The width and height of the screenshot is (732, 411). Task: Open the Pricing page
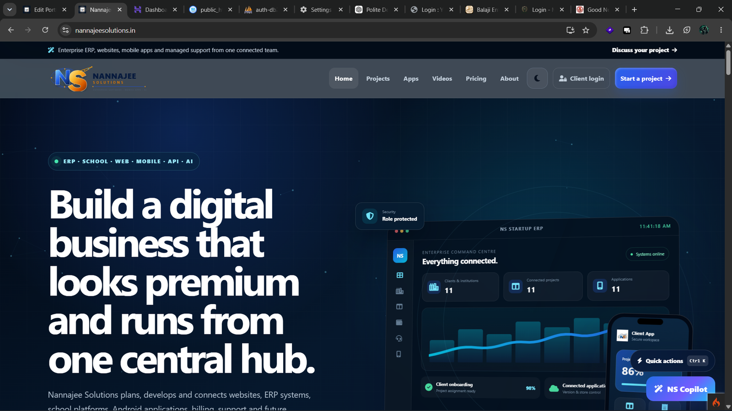[x=476, y=79]
